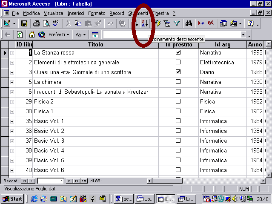The width and height of the screenshot is (272, 204).
Task: Open the Record menu
Action: click(117, 13)
